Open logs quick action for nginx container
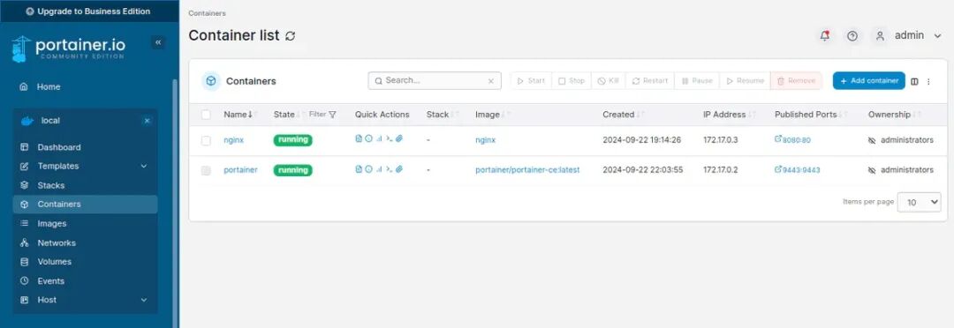 359,138
